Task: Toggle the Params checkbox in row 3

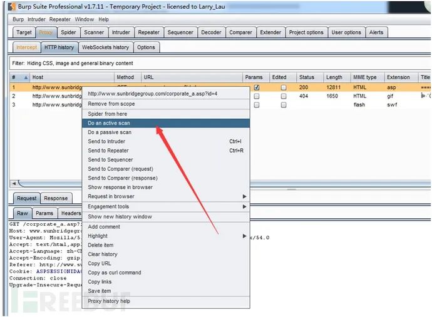Action: [x=257, y=105]
